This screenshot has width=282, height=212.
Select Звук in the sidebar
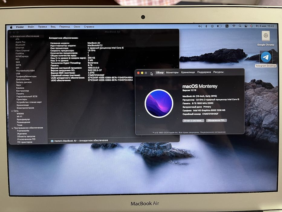[x=18, y=85]
